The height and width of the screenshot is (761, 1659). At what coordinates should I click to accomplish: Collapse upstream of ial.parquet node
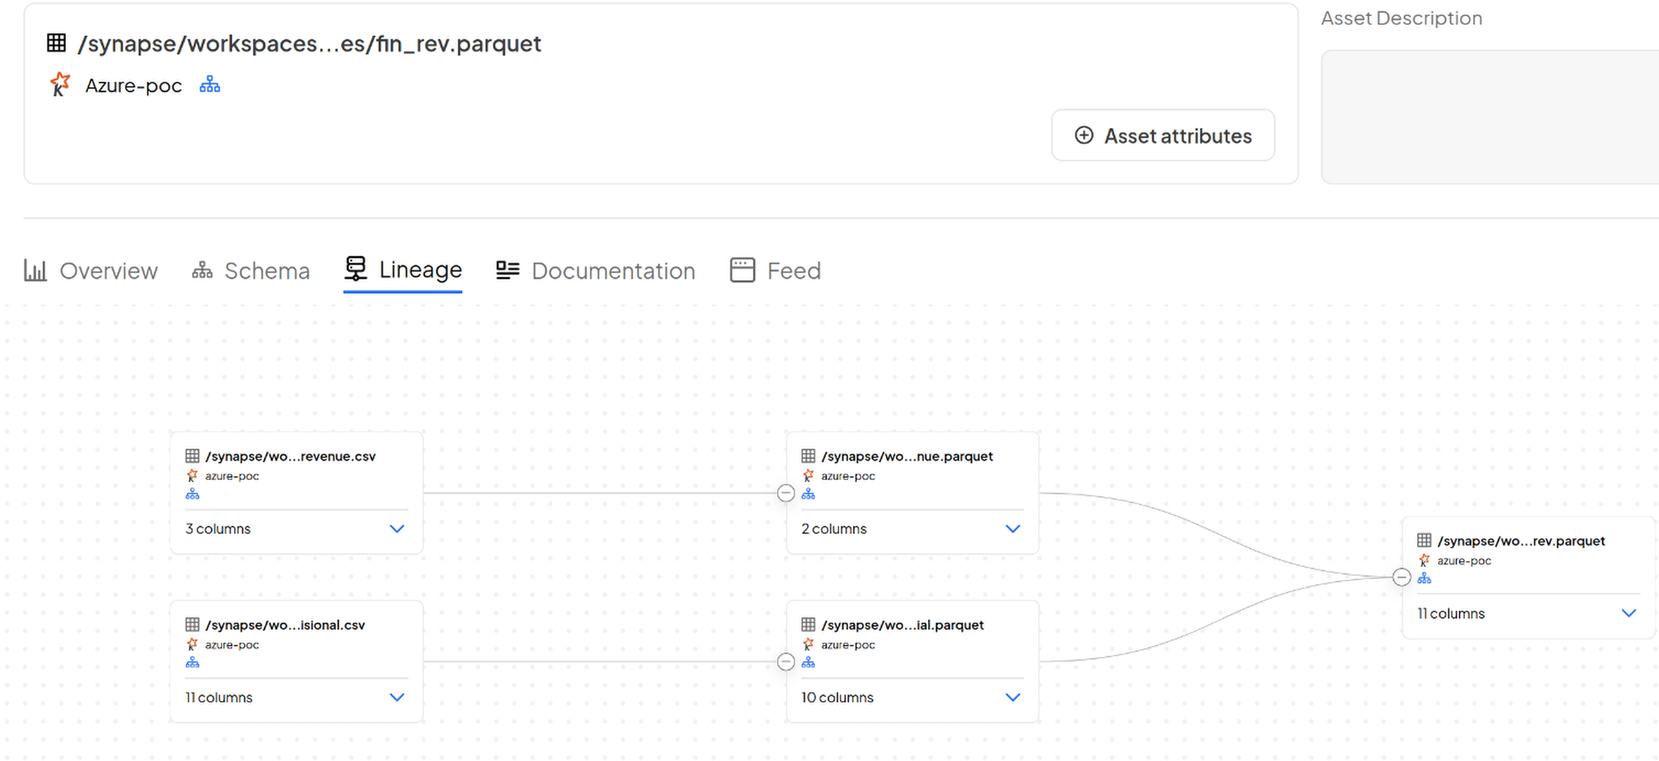coord(785,662)
